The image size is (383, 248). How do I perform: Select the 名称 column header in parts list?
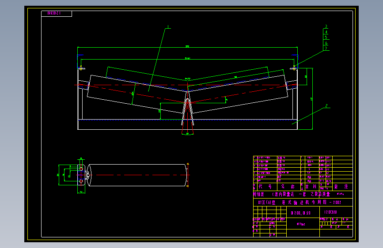pos(288,187)
